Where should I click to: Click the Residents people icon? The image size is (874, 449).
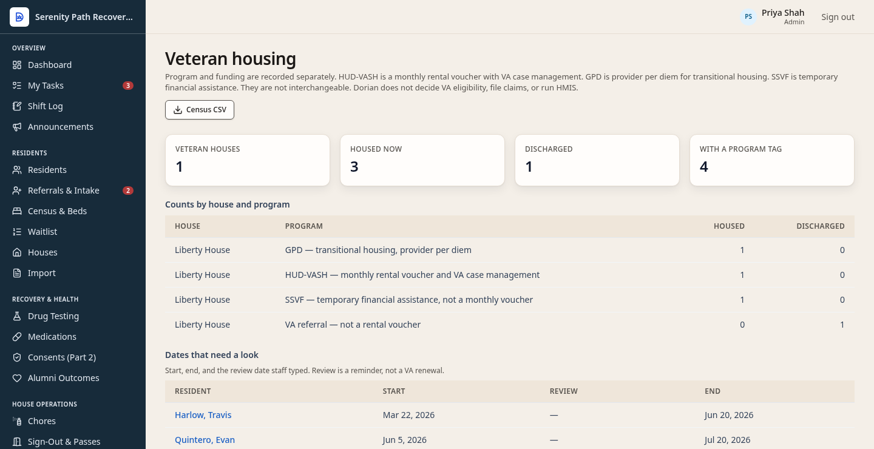click(x=17, y=170)
